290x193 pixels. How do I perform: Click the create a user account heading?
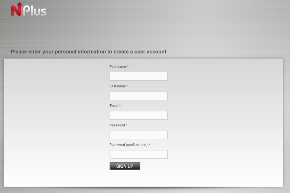coord(88,52)
